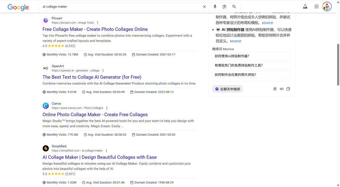This screenshot has width=340, height=187.
Task: Clear the search box with X
Action: coord(204,7)
